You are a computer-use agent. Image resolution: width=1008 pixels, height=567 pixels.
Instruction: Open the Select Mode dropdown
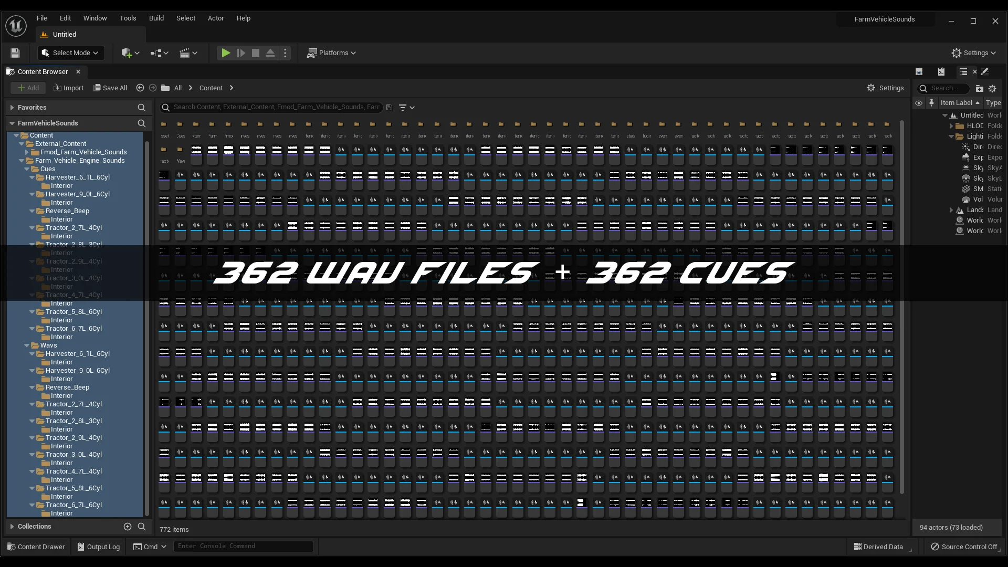pyautogui.click(x=71, y=53)
